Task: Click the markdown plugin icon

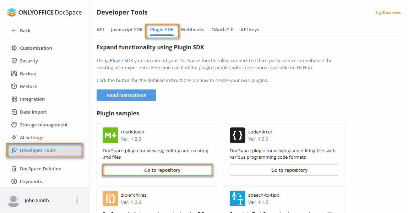Action: pos(110,135)
